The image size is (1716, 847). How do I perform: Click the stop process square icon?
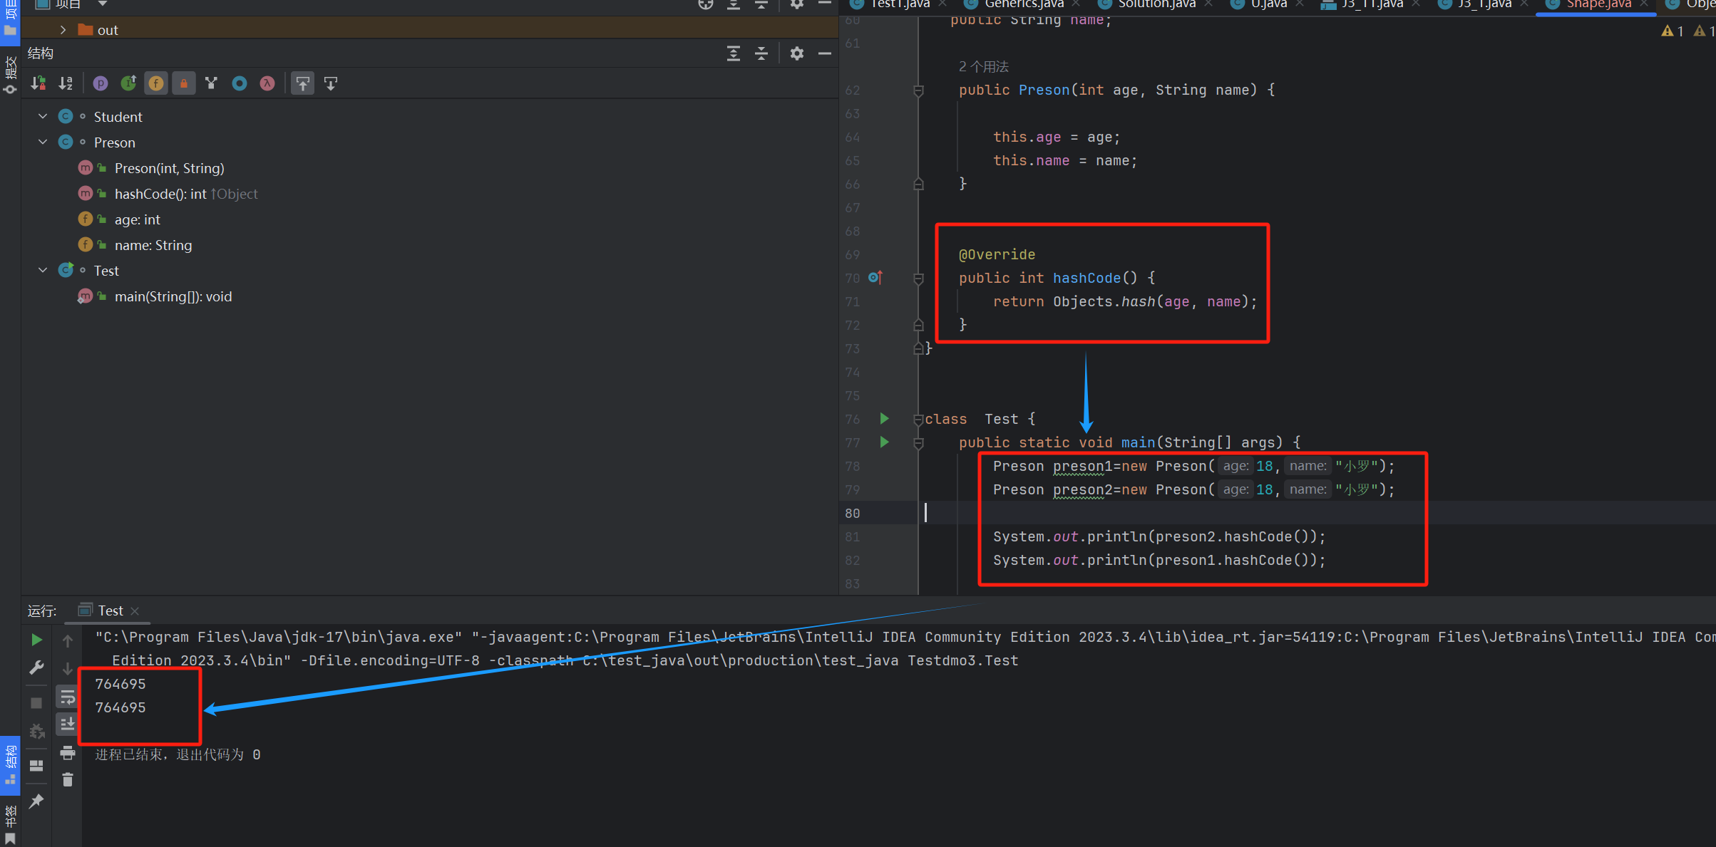click(36, 703)
